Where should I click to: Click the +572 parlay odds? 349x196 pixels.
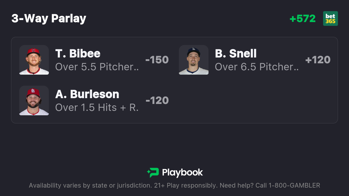[x=302, y=19]
